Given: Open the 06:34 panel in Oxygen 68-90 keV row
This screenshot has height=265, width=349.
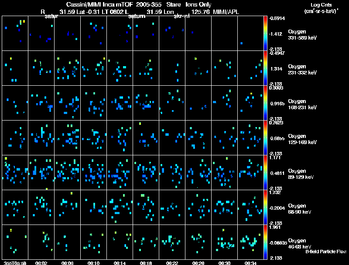Looking at the screenshot, I should point(250,207).
